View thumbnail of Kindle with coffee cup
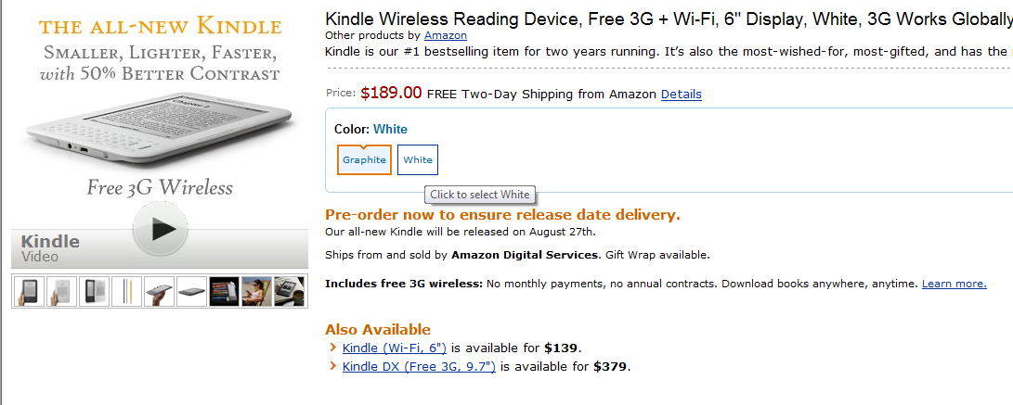This screenshot has height=405, width=1013. click(289, 291)
